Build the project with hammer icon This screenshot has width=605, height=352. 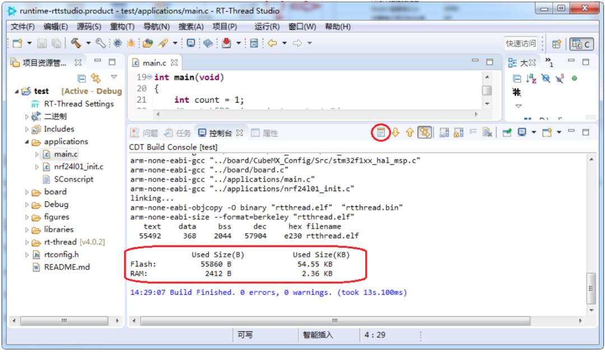76,43
